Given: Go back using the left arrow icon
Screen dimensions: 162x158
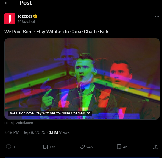Looking at the screenshot, I should pos(7,3).
